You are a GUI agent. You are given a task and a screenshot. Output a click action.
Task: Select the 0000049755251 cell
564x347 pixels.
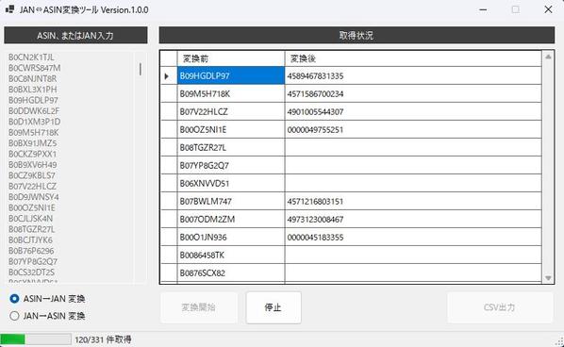[413, 130]
